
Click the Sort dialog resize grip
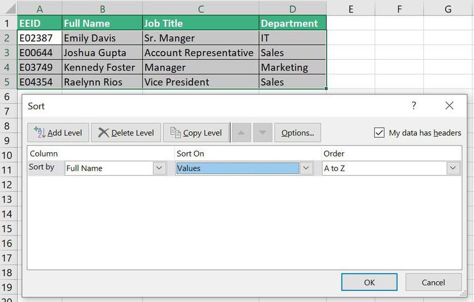coord(463,293)
